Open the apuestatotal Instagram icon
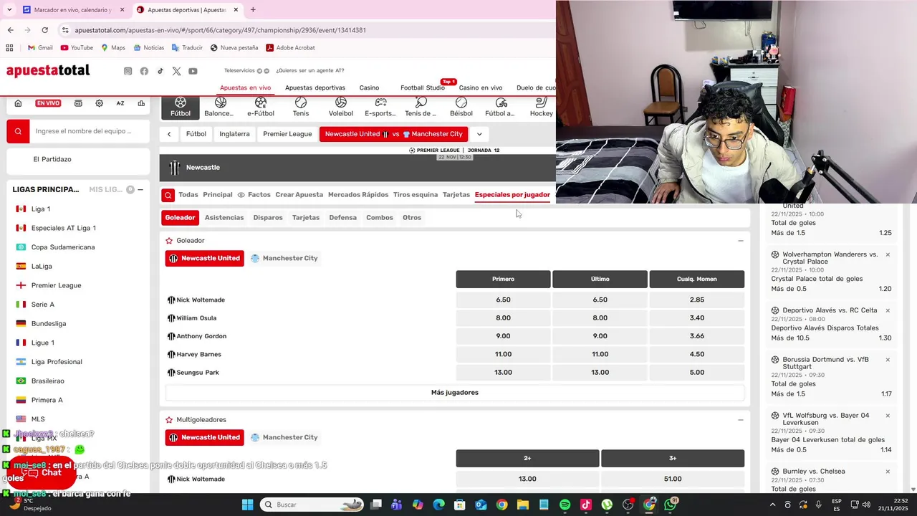Screen dimensions: 917x516 click(x=128, y=71)
